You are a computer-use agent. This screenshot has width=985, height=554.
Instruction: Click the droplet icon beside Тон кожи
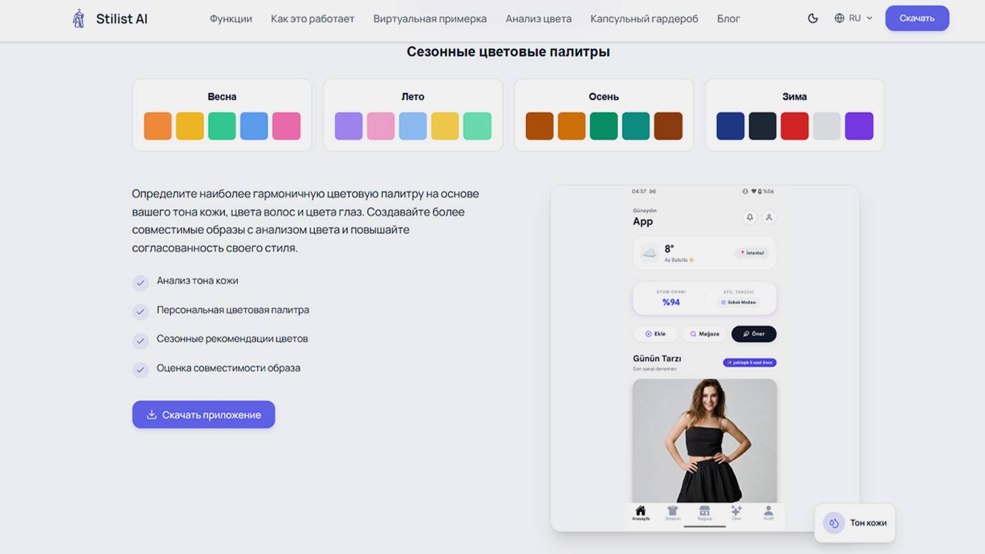(834, 523)
